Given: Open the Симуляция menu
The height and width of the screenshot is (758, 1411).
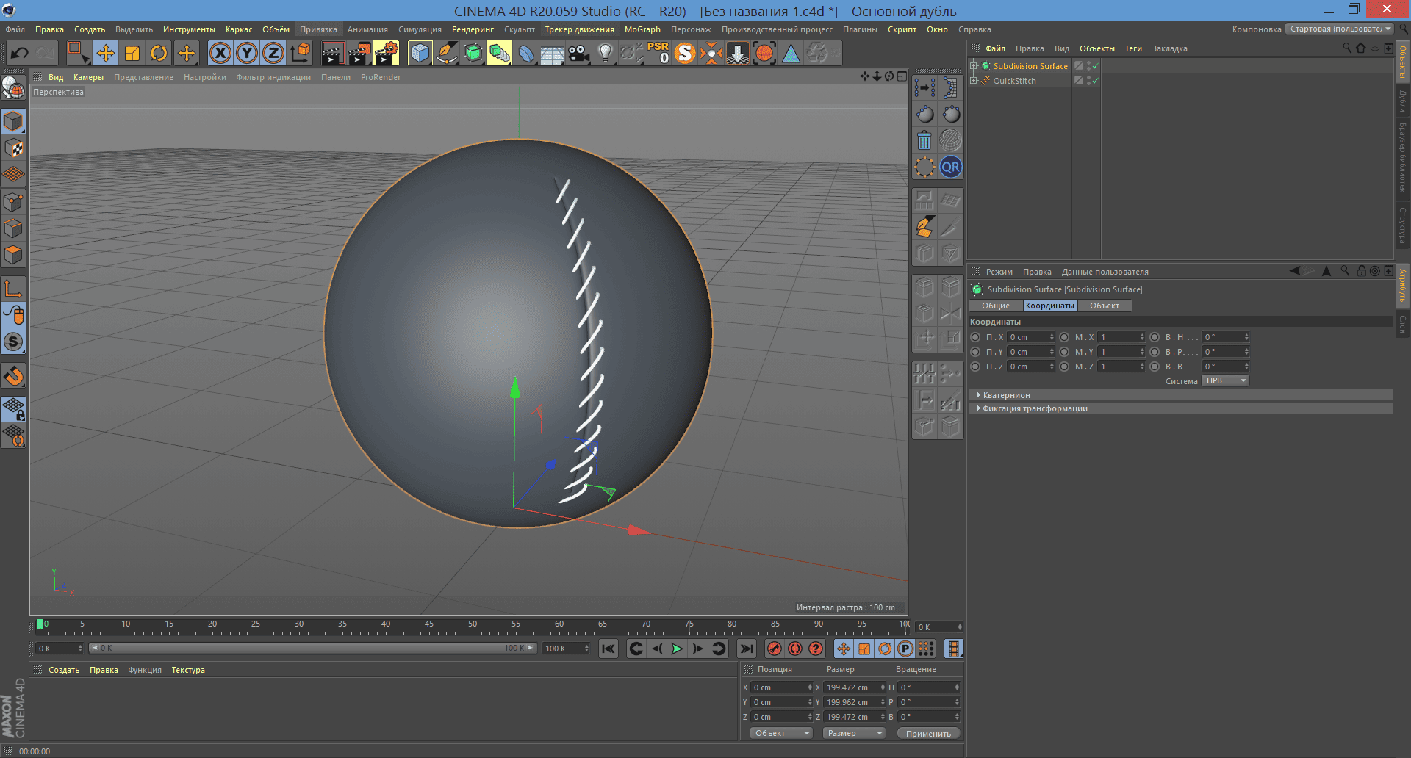Looking at the screenshot, I should 420,29.
